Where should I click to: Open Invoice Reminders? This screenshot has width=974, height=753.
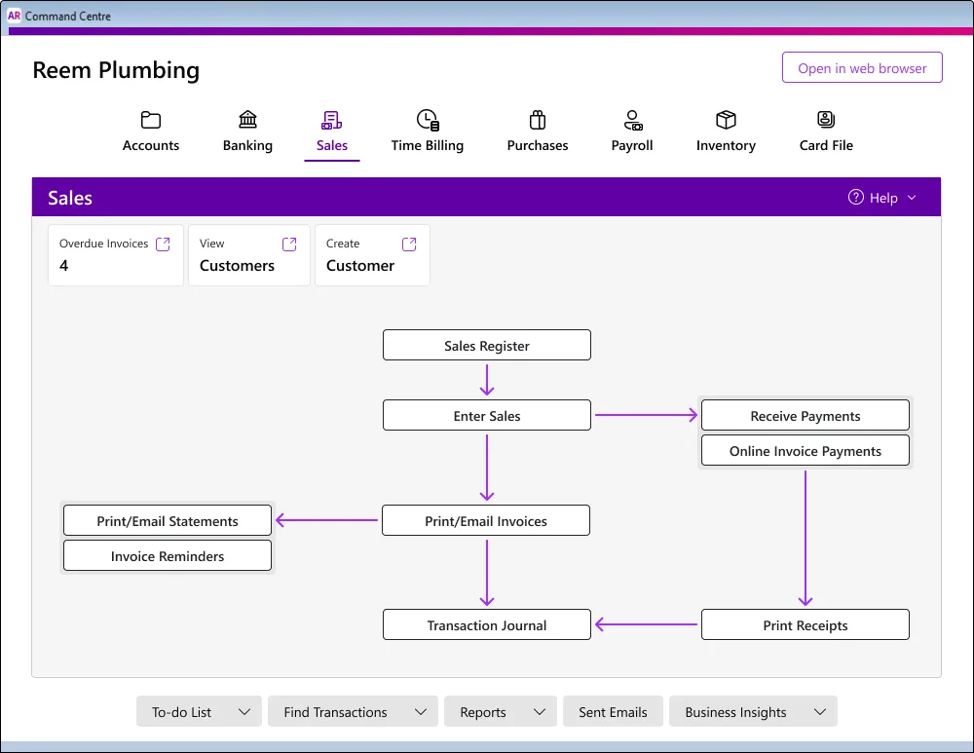pyautogui.click(x=168, y=555)
